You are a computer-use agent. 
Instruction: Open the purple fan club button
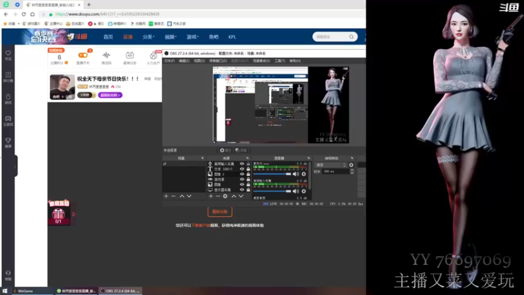tap(110, 95)
